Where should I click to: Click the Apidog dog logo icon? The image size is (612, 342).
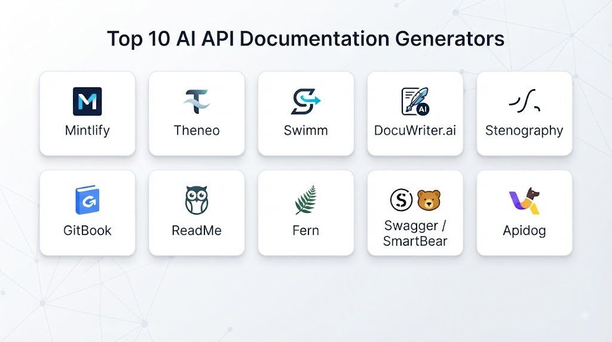(x=525, y=201)
